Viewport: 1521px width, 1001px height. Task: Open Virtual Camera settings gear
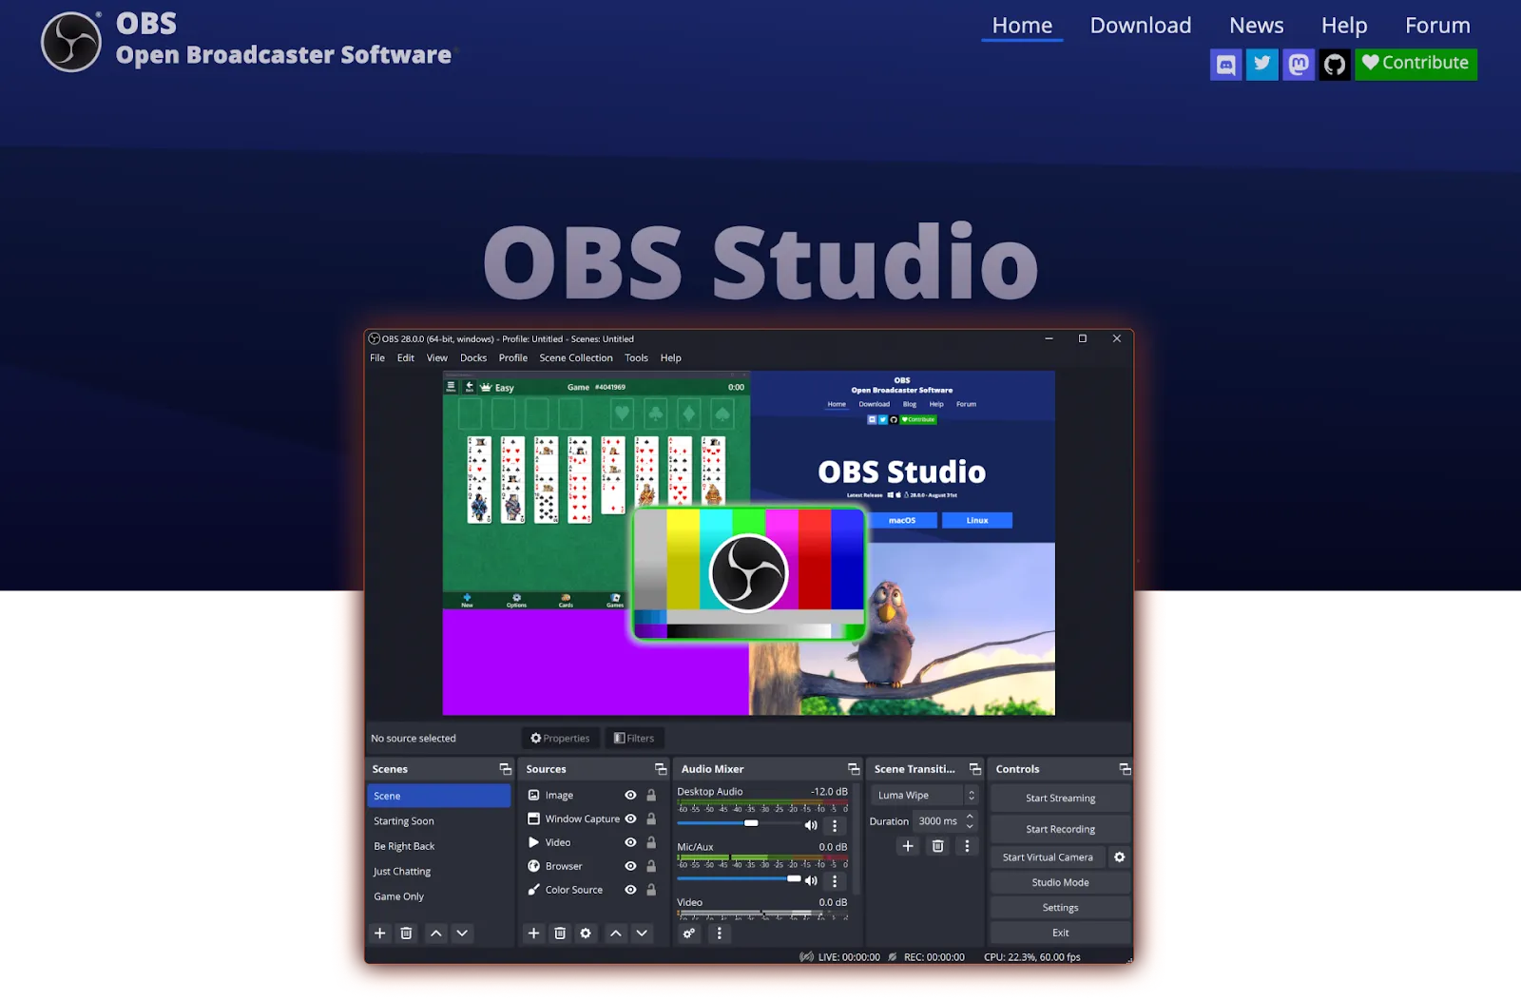[x=1120, y=857]
